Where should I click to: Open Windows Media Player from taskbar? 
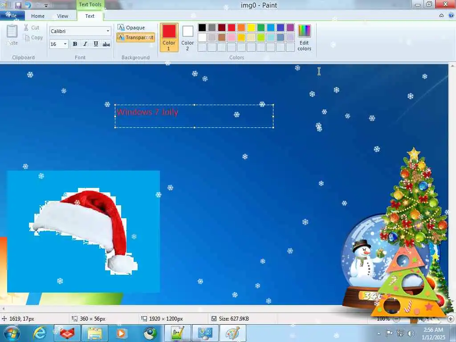tap(122, 333)
